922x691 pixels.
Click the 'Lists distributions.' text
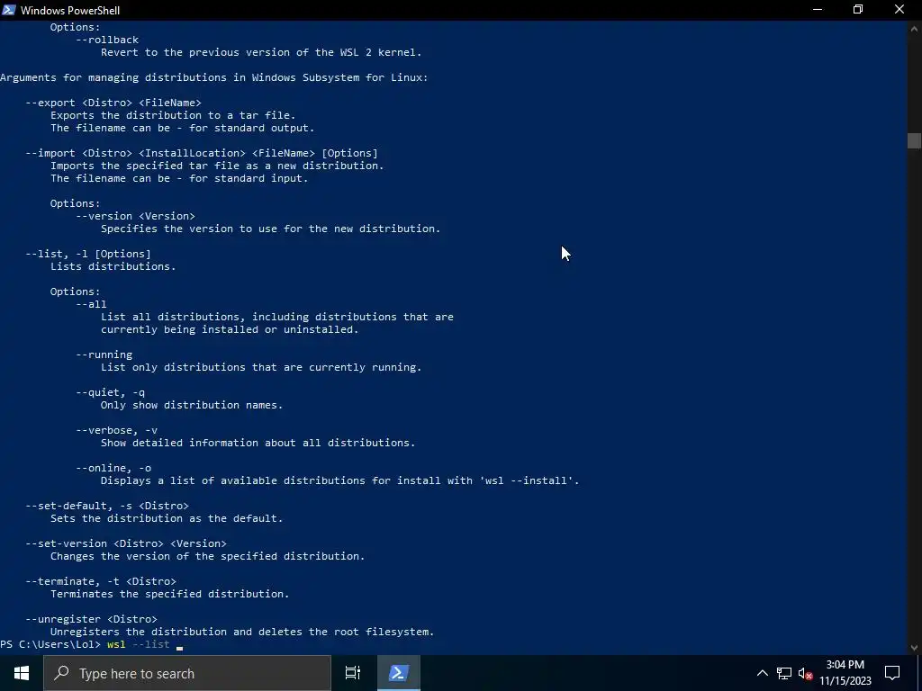(113, 266)
